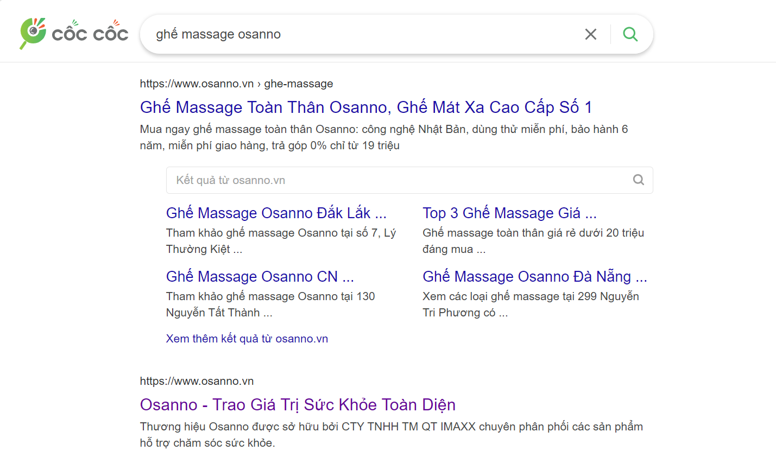This screenshot has width=776, height=476.
Task: Click the description text under the first result
Action: pos(380,137)
